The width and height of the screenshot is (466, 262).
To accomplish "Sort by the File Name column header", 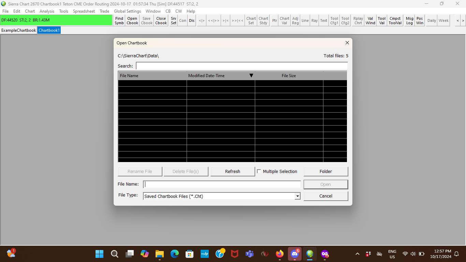I will pyautogui.click(x=152, y=76).
